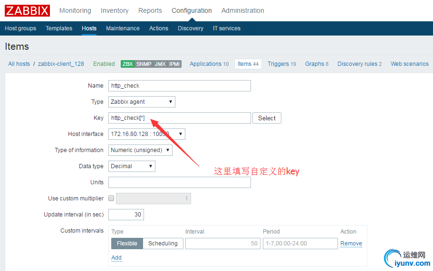Click the ZABBIX logo
Viewport: 433px width, 271px height.
(x=28, y=11)
